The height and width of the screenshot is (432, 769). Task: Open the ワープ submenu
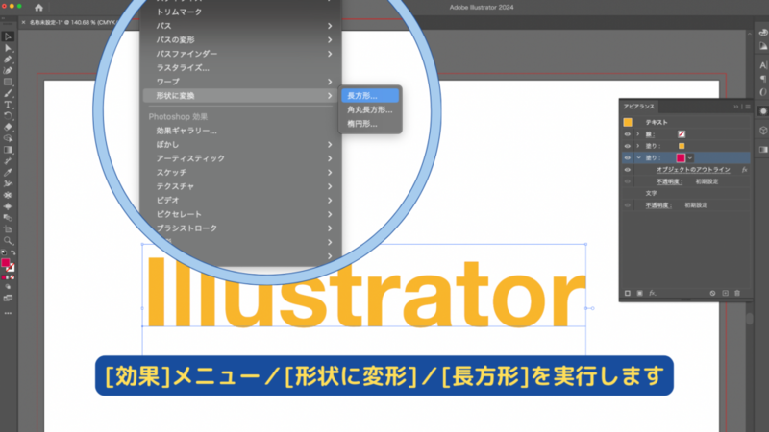click(x=241, y=82)
